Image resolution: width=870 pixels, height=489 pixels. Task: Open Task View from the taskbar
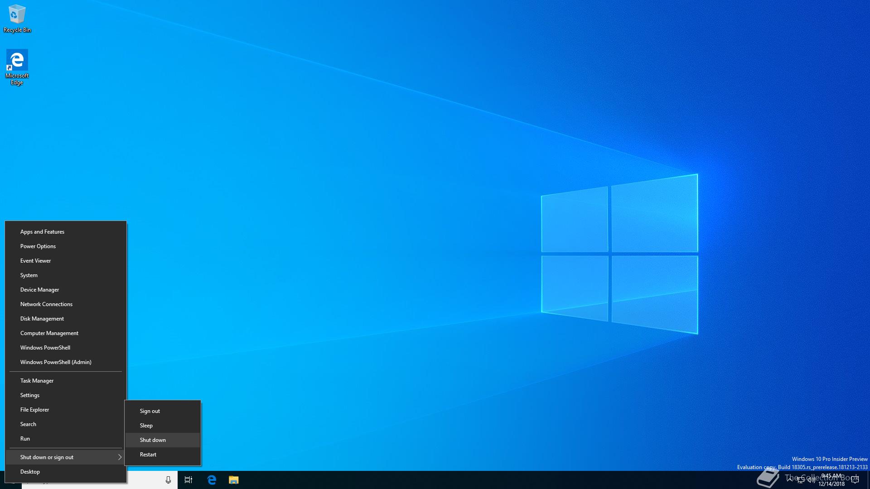click(188, 480)
